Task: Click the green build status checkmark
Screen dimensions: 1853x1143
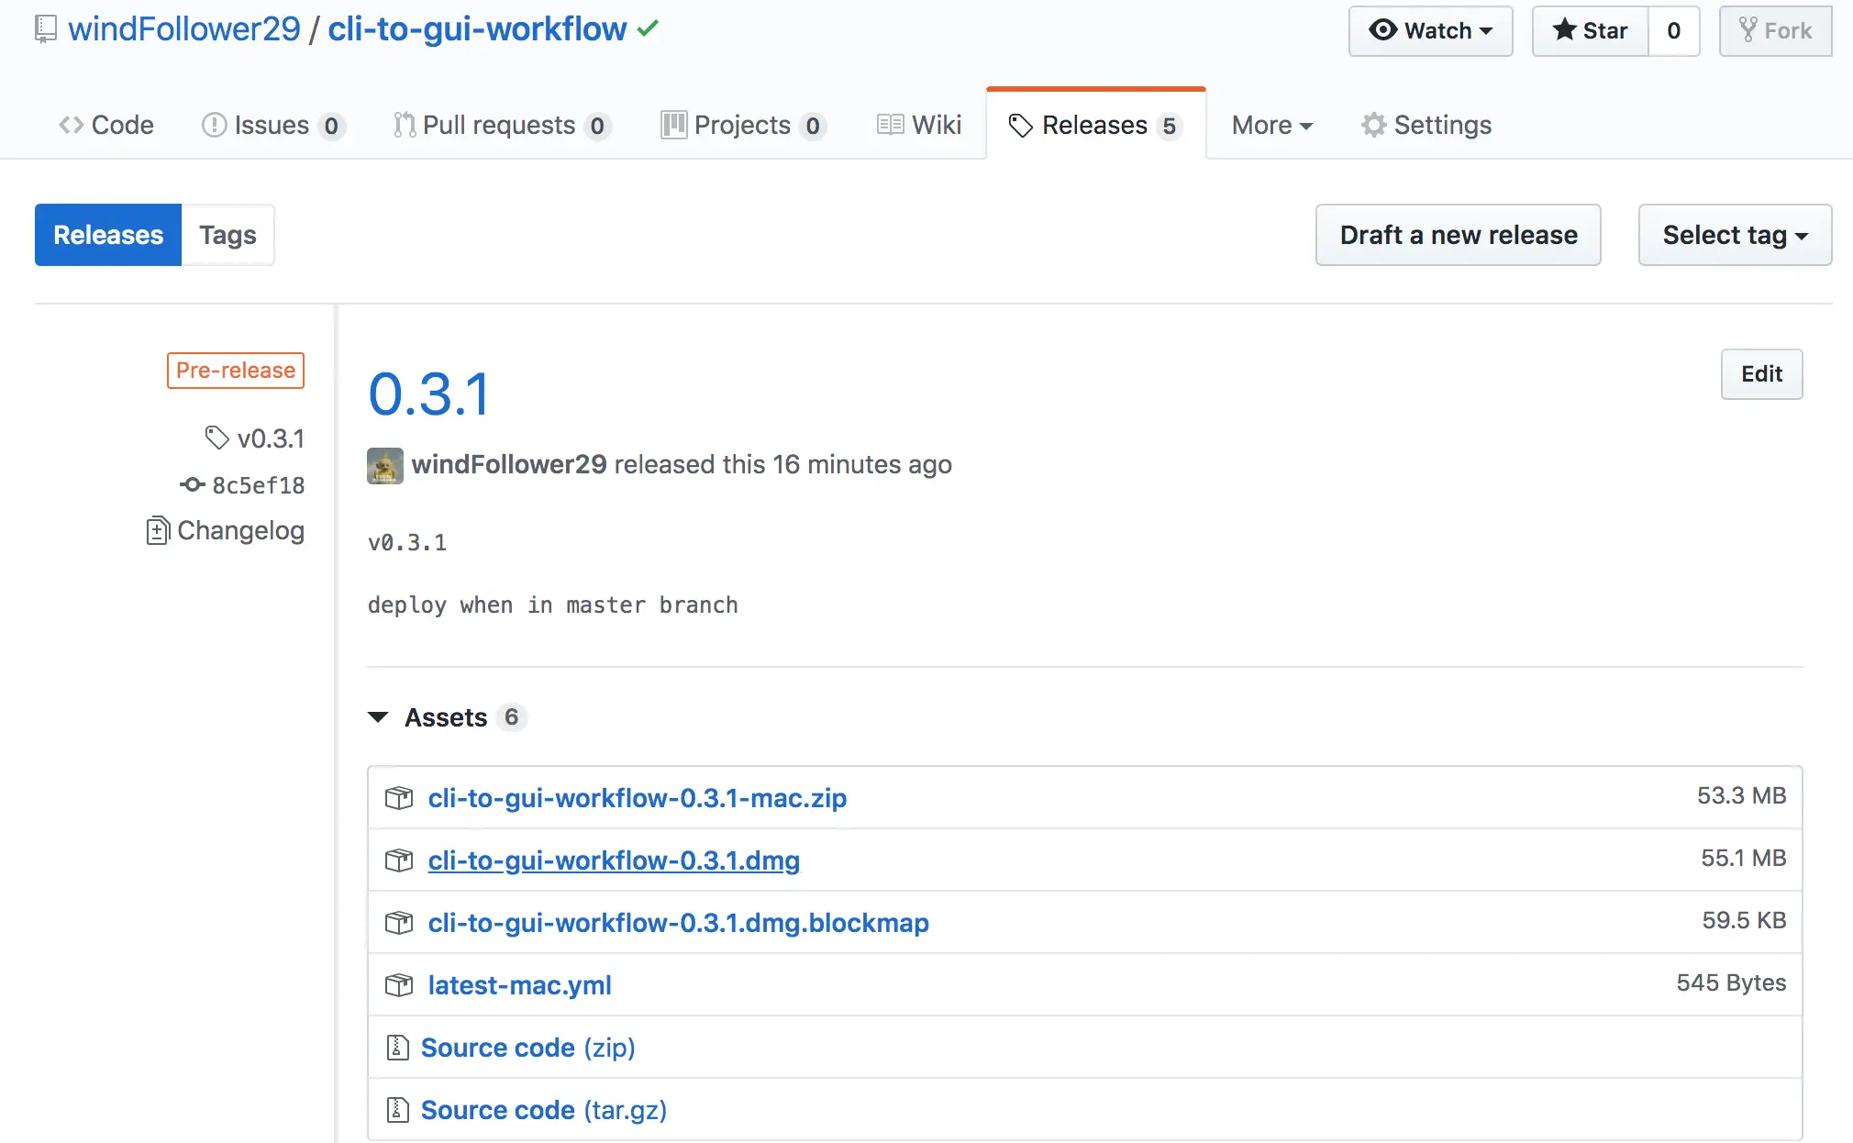Action: click(x=648, y=28)
